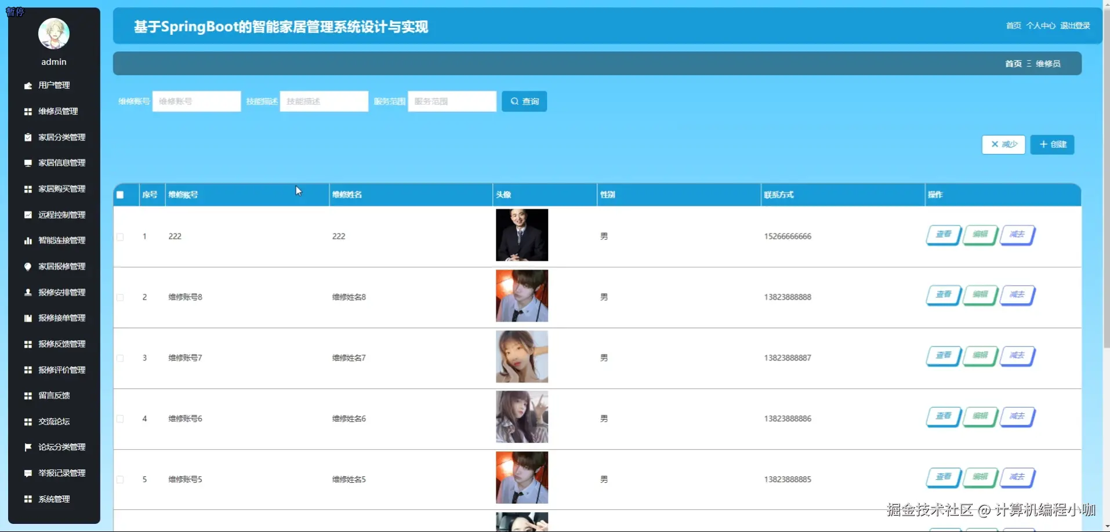Focus the 维修账号 search input
Image resolution: width=1110 pixels, height=532 pixels.
(x=197, y=101)
